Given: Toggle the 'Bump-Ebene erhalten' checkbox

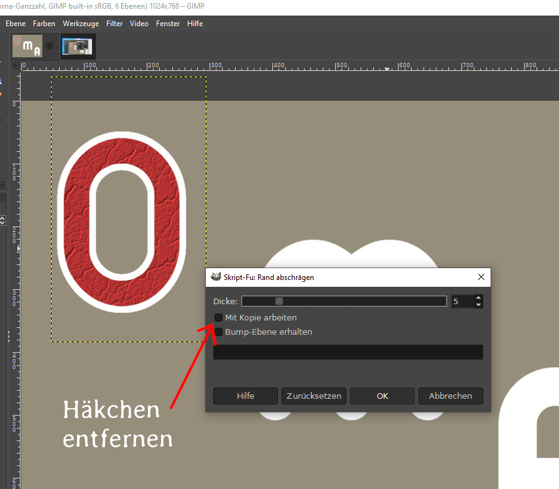Looking at the screenshot, I should tap(219, 332).
